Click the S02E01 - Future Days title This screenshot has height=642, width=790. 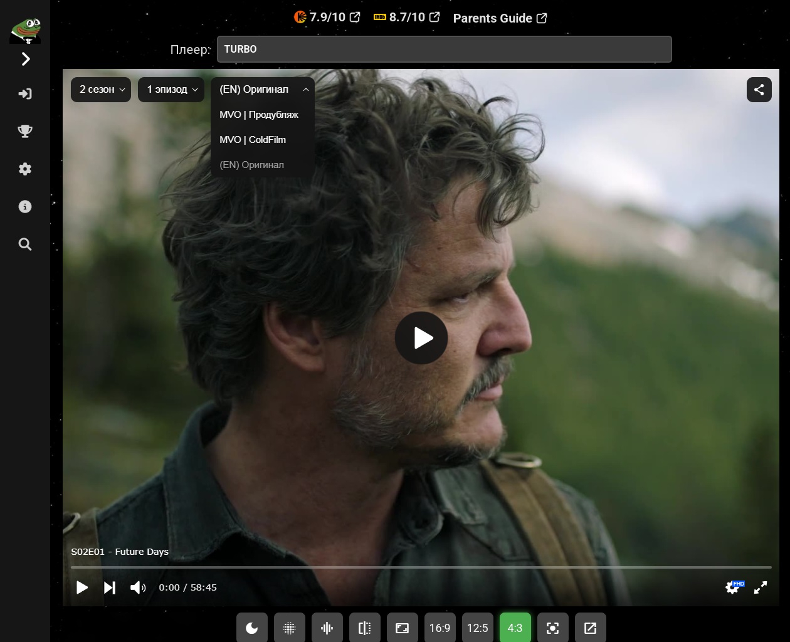click(120, 552)
